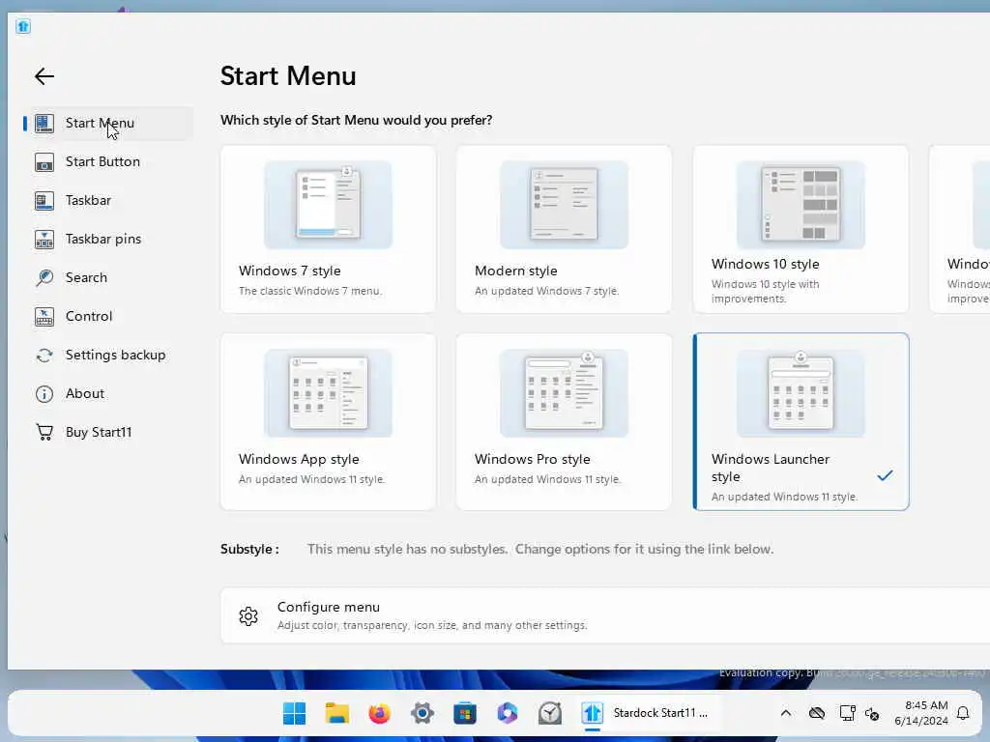990x742 pixels.
Task: Open the Search settings page label
Action: [86, 277]
